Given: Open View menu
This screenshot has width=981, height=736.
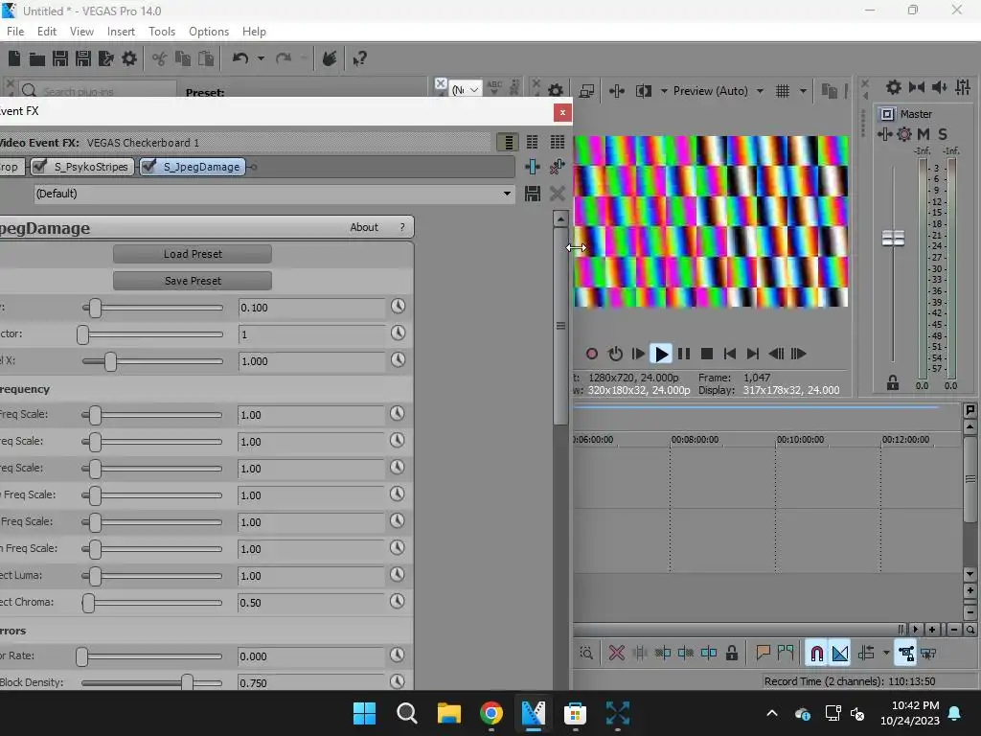Looking at the screenshot, I should pyautogui.click(x=81, y=32).
